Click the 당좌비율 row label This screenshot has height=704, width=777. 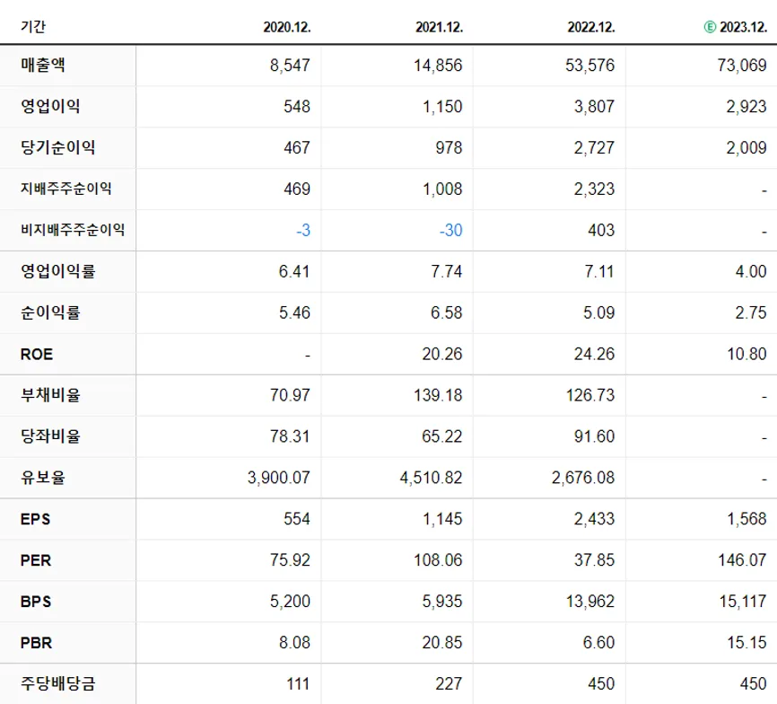50,436
